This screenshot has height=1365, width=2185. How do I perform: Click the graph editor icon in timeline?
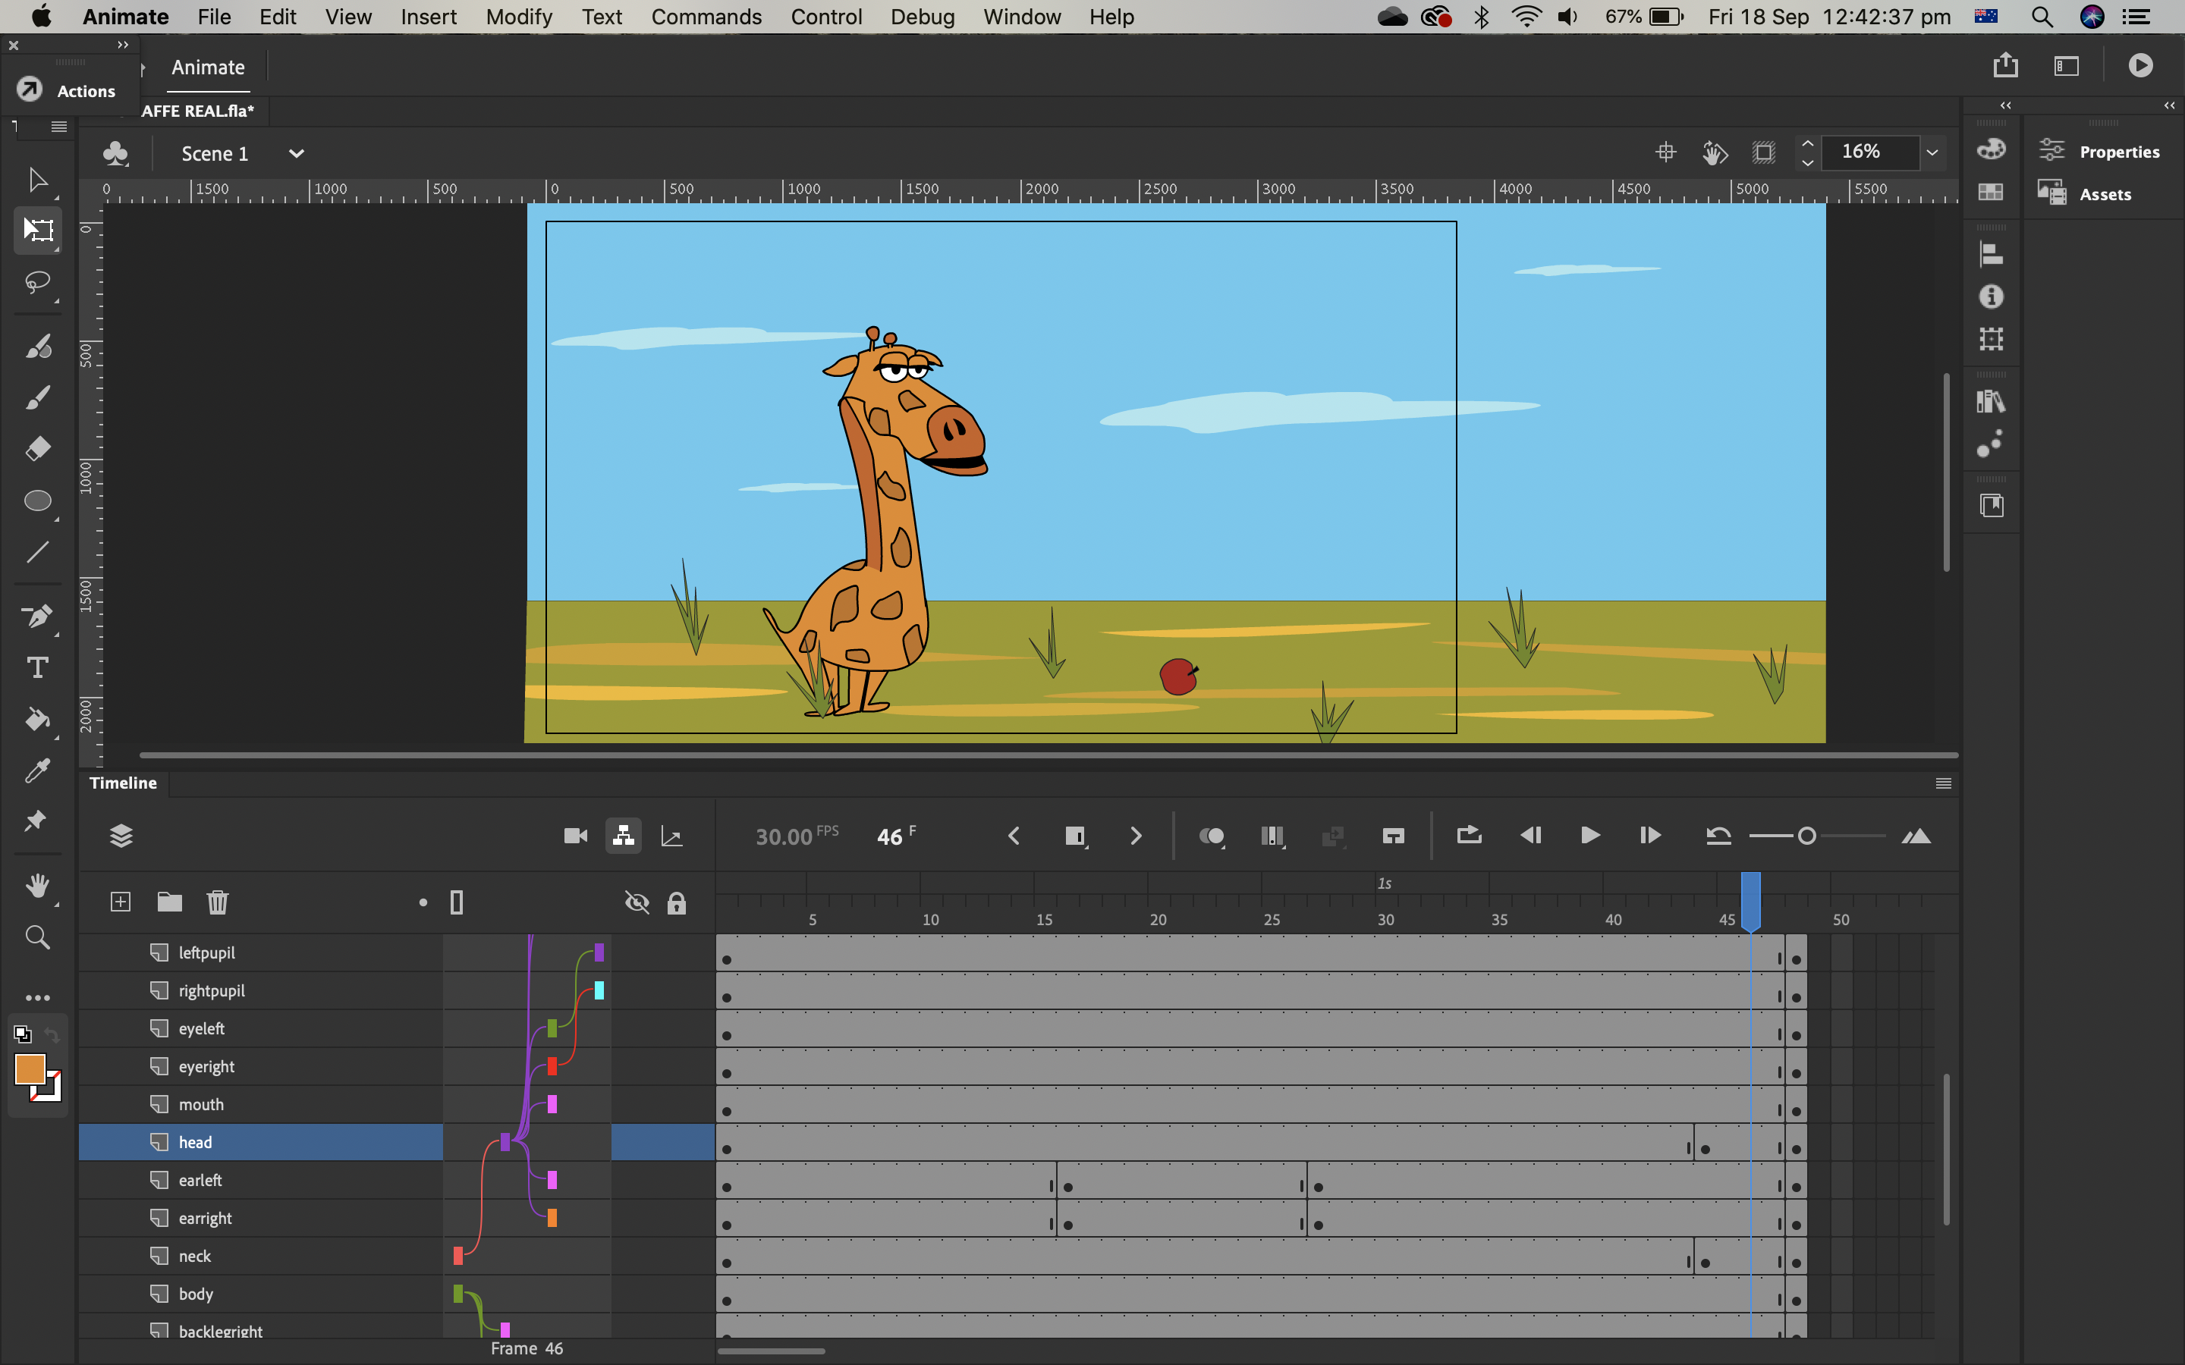[671, 835]
